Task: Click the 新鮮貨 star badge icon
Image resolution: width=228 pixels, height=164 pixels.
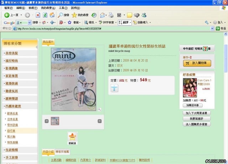Action: point(72,137)
